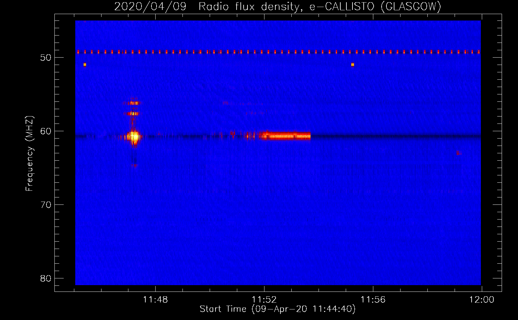Click the "Start Time (09-Apr-20 11:44:40)" axis label
518x320 pixels.
click(278, 309)
